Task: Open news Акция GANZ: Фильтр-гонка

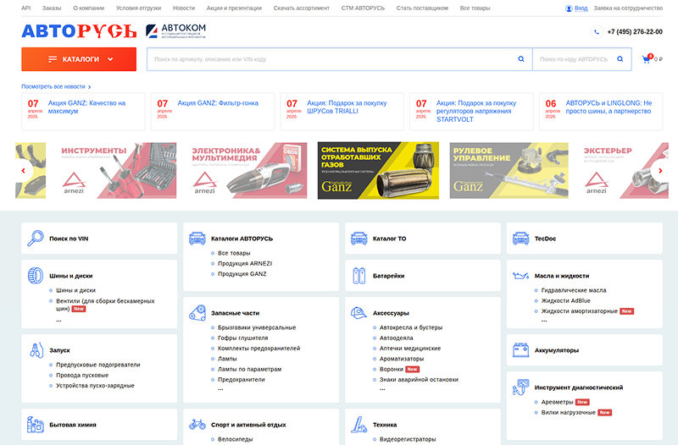Action: tap(218, 103)
